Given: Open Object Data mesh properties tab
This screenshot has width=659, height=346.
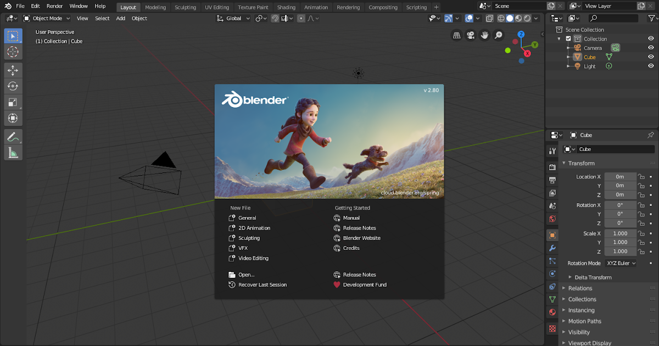Looking at the screenshot, I should pos(552,300).
